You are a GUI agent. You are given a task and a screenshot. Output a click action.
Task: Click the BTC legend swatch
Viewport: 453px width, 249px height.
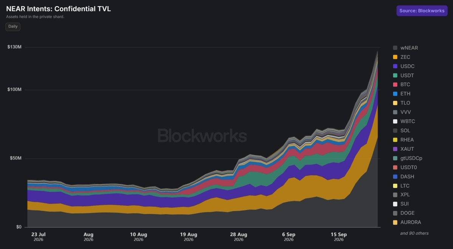[x=395, y=85]
